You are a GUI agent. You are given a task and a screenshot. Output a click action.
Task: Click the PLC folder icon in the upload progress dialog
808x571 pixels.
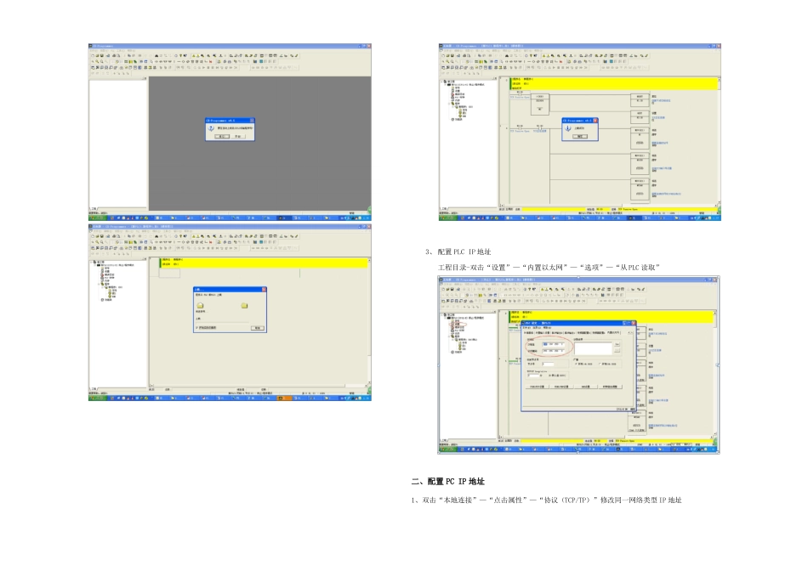(200, 305)
